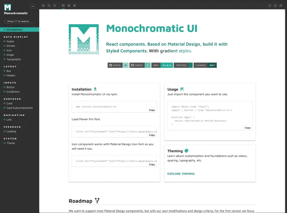Open the change background tool
This screenshot has width=287, height=213.
(63, 5)
